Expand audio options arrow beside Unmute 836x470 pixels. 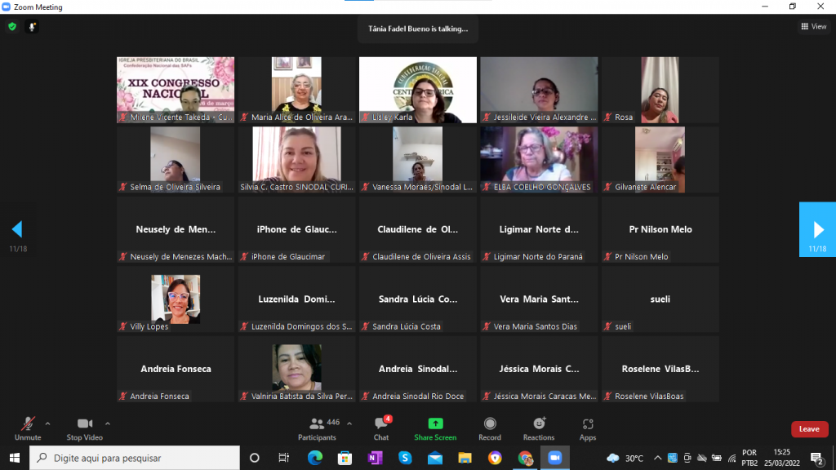[47, 423]
